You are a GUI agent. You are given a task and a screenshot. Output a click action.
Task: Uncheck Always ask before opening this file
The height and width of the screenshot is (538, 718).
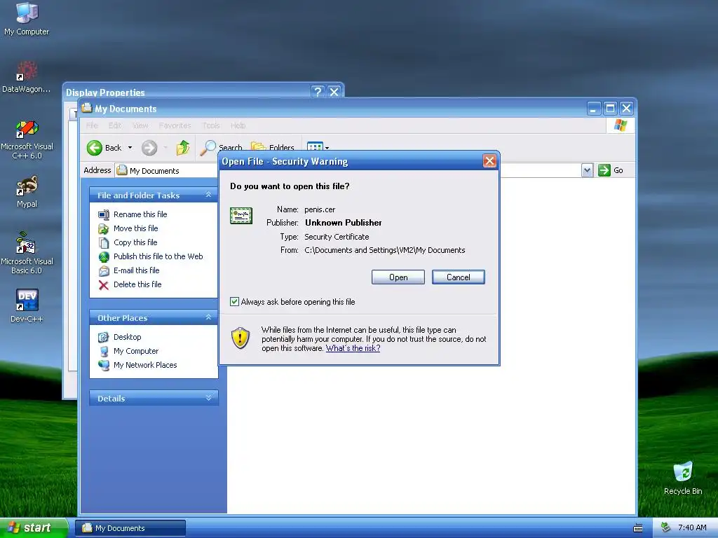(x=234, y=301)
